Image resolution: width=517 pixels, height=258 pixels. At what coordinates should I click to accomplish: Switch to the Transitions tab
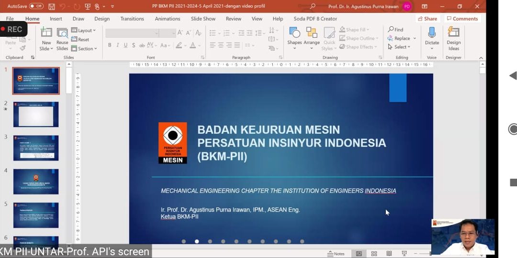(x=132, y=19)
